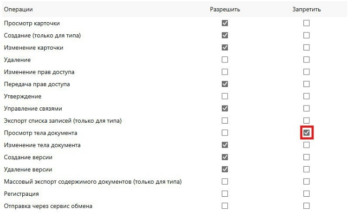The width and height of the screenshot is (348, 218).
Task: Enable Allow for Массовый экспорт содержимого документов
Action: tap(225, 181)
